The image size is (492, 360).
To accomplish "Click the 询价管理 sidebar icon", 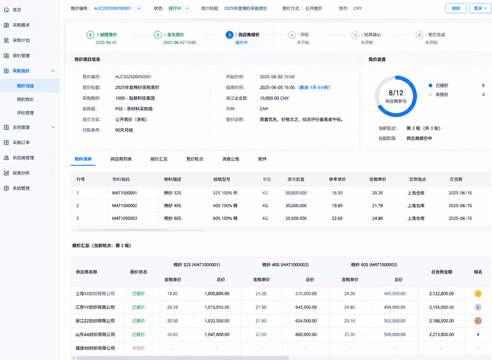I will click(6, 56).
